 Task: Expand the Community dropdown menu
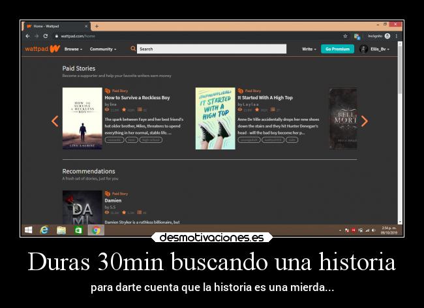pyautogui.click(x=103, y=49)
